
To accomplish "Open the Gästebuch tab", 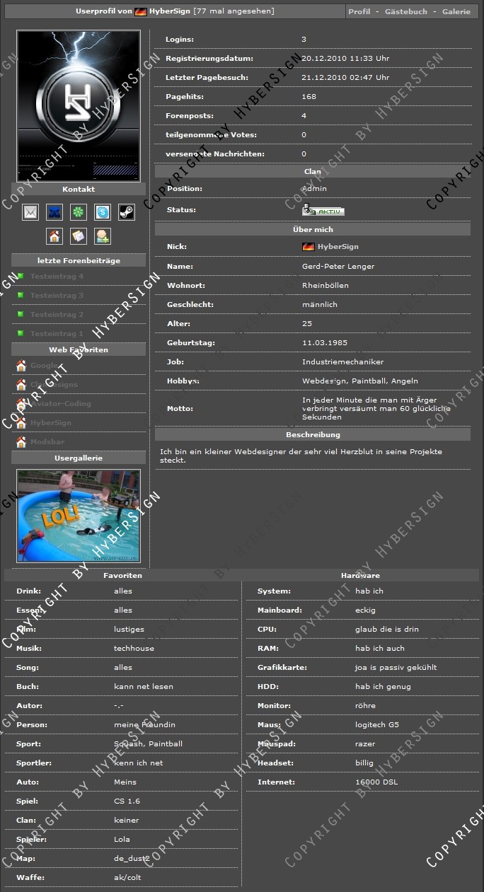I will tap(405, 12).
